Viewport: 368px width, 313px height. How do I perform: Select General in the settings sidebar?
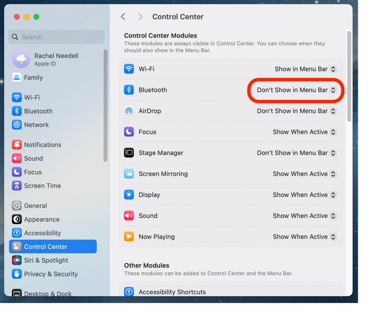point(35,206)
